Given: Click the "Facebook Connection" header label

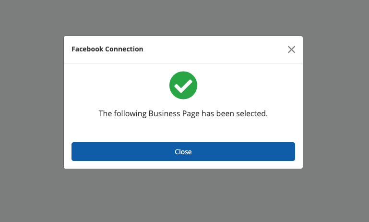Looking at the screenshot, I should (x=107, y=49).
